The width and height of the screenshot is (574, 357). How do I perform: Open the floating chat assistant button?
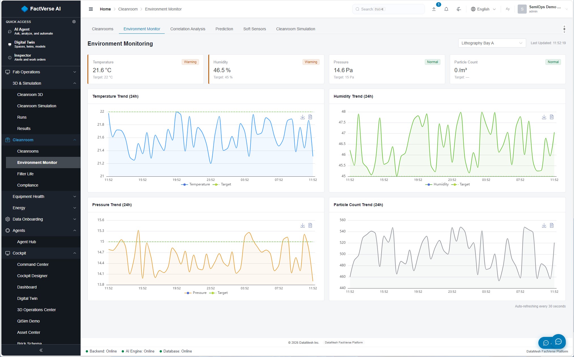[x=558, y=342]
